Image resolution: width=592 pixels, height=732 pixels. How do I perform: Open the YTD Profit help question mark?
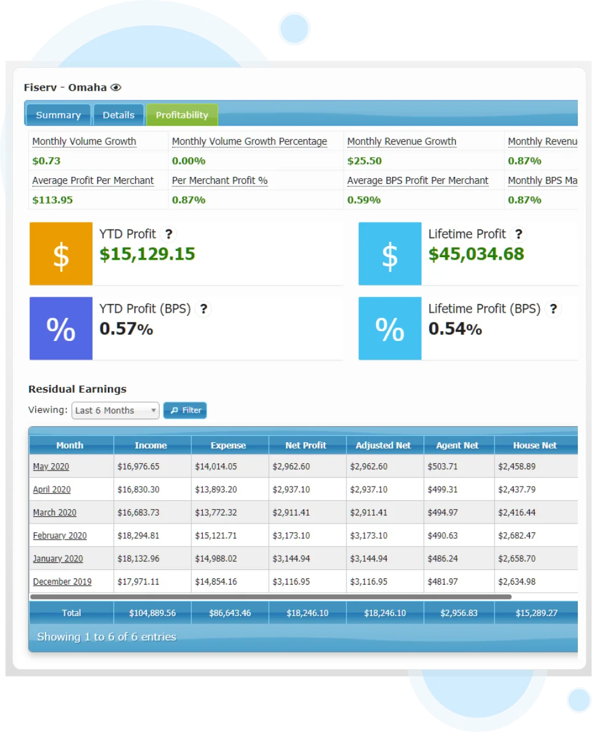(168, 234)
